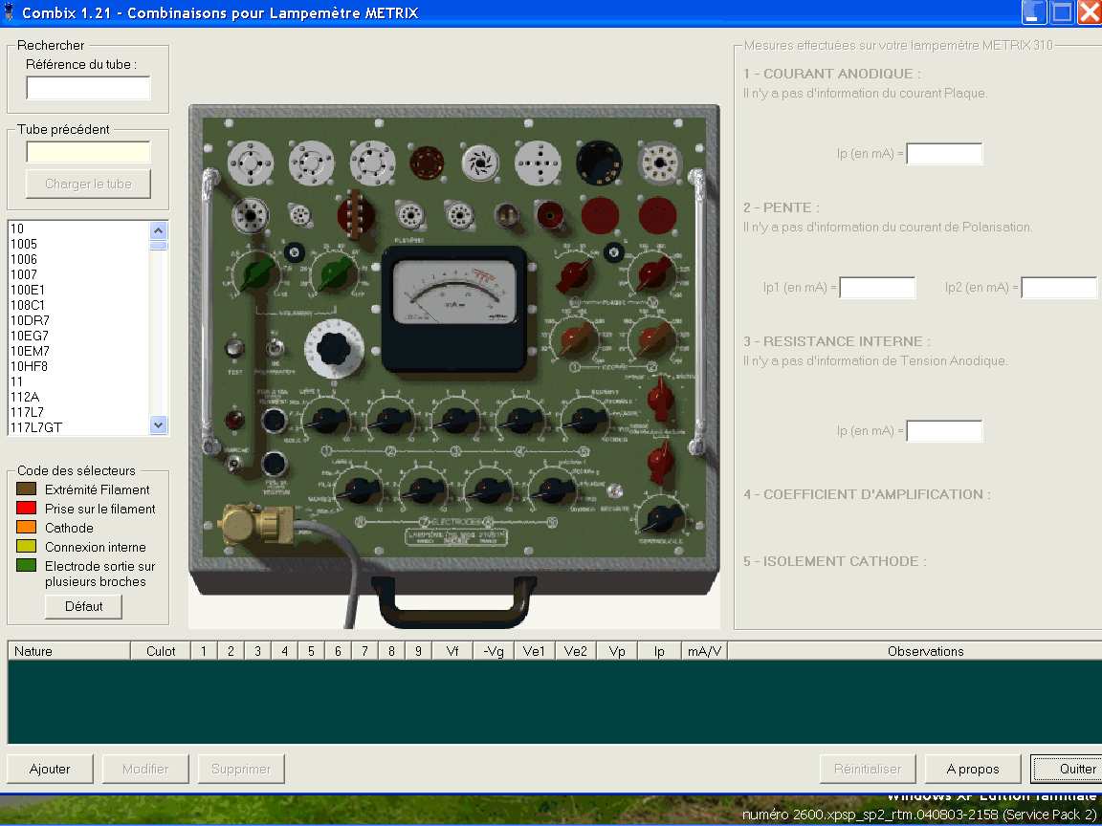This screenshot has width=1102, height=826.
Task: Select tube 1007 in the list
Action: [78, 274]
